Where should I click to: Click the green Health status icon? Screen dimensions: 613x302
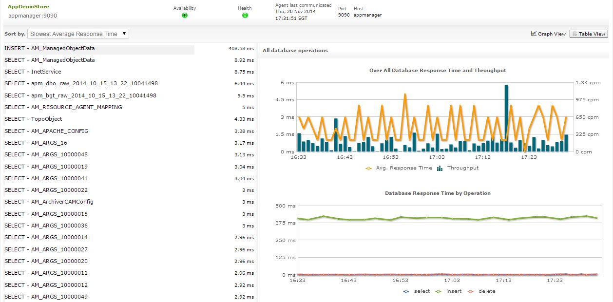tap(245, 15)
